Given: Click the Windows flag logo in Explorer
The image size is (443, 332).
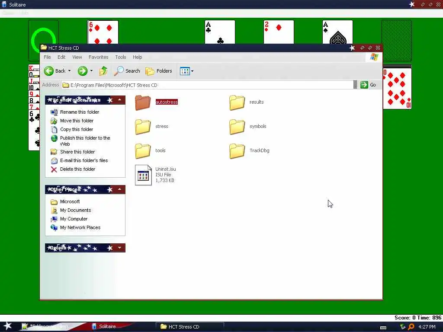Looking at the screenshot, I should point(374,57).
